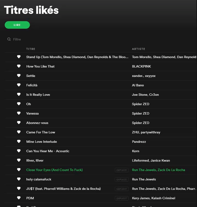This screenshot has width=197, height=207.
Task: Start playback with the green LIRE button
Action: pos(17,25)
